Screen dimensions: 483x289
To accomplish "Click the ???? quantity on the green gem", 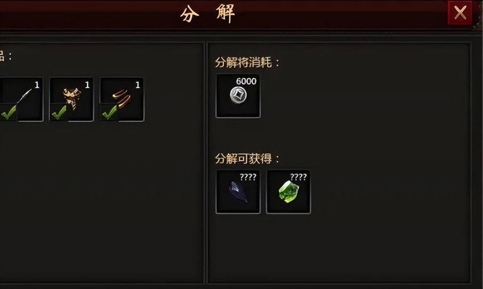I will tap(298, 177).
